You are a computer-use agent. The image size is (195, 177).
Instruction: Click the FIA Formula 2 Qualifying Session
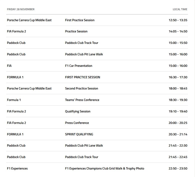(77, 111)
